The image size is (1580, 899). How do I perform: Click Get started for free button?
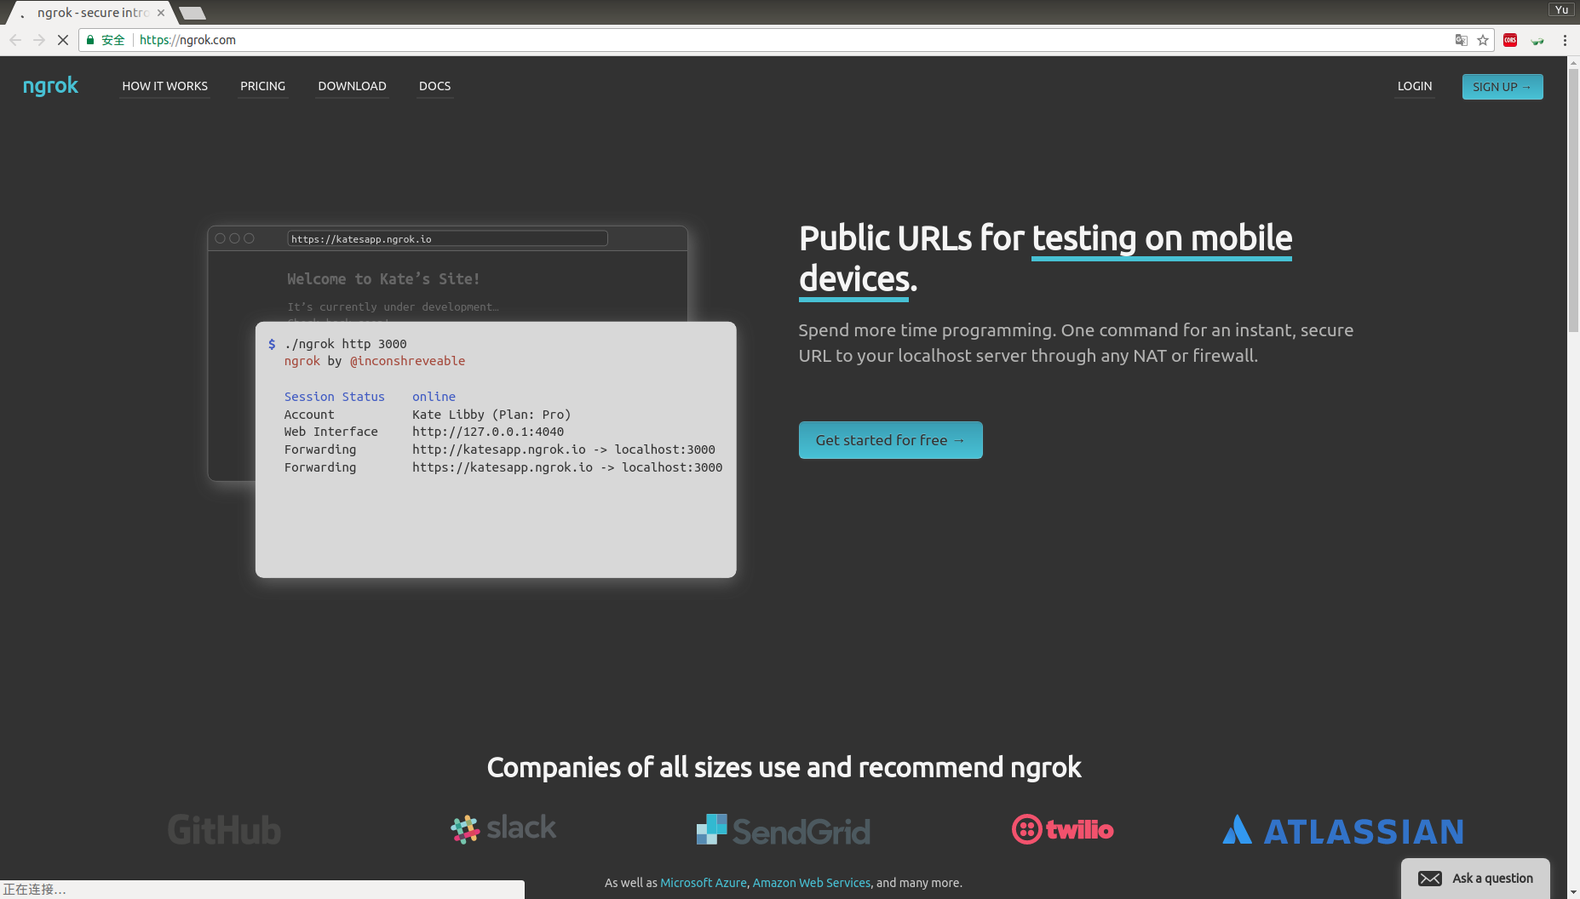(x=890, y=440)
